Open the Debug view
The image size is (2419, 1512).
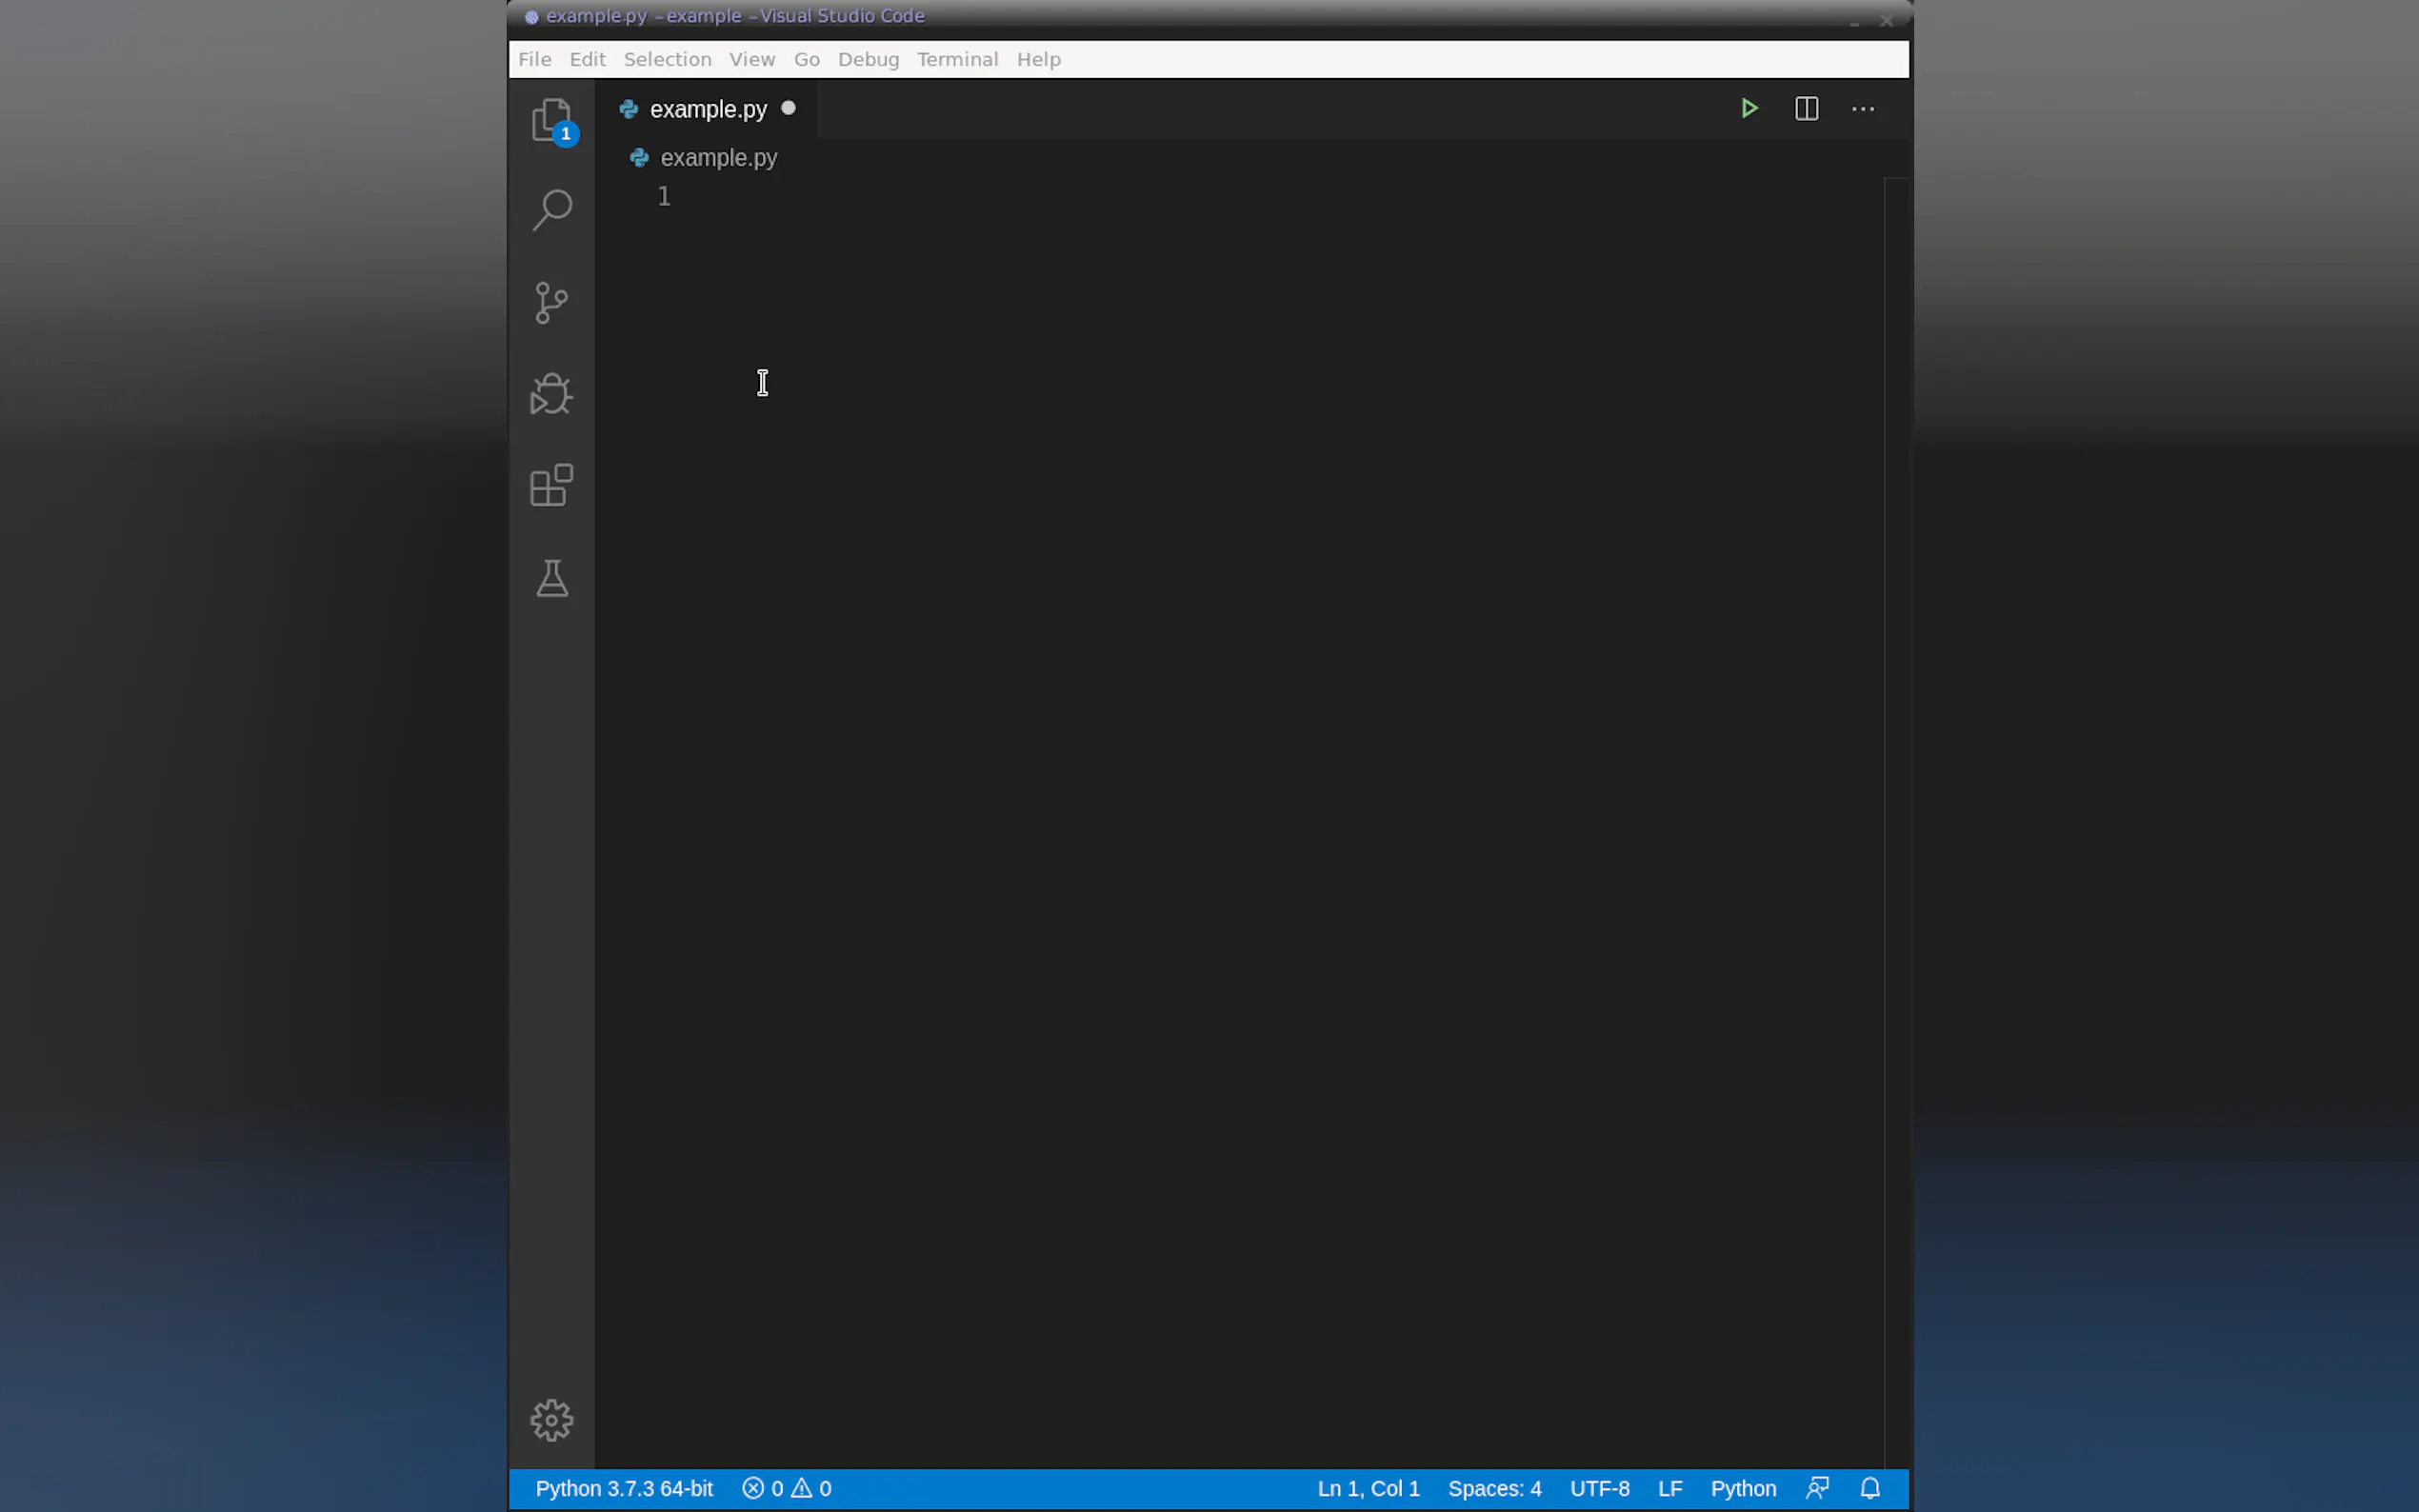pos(551,394)
